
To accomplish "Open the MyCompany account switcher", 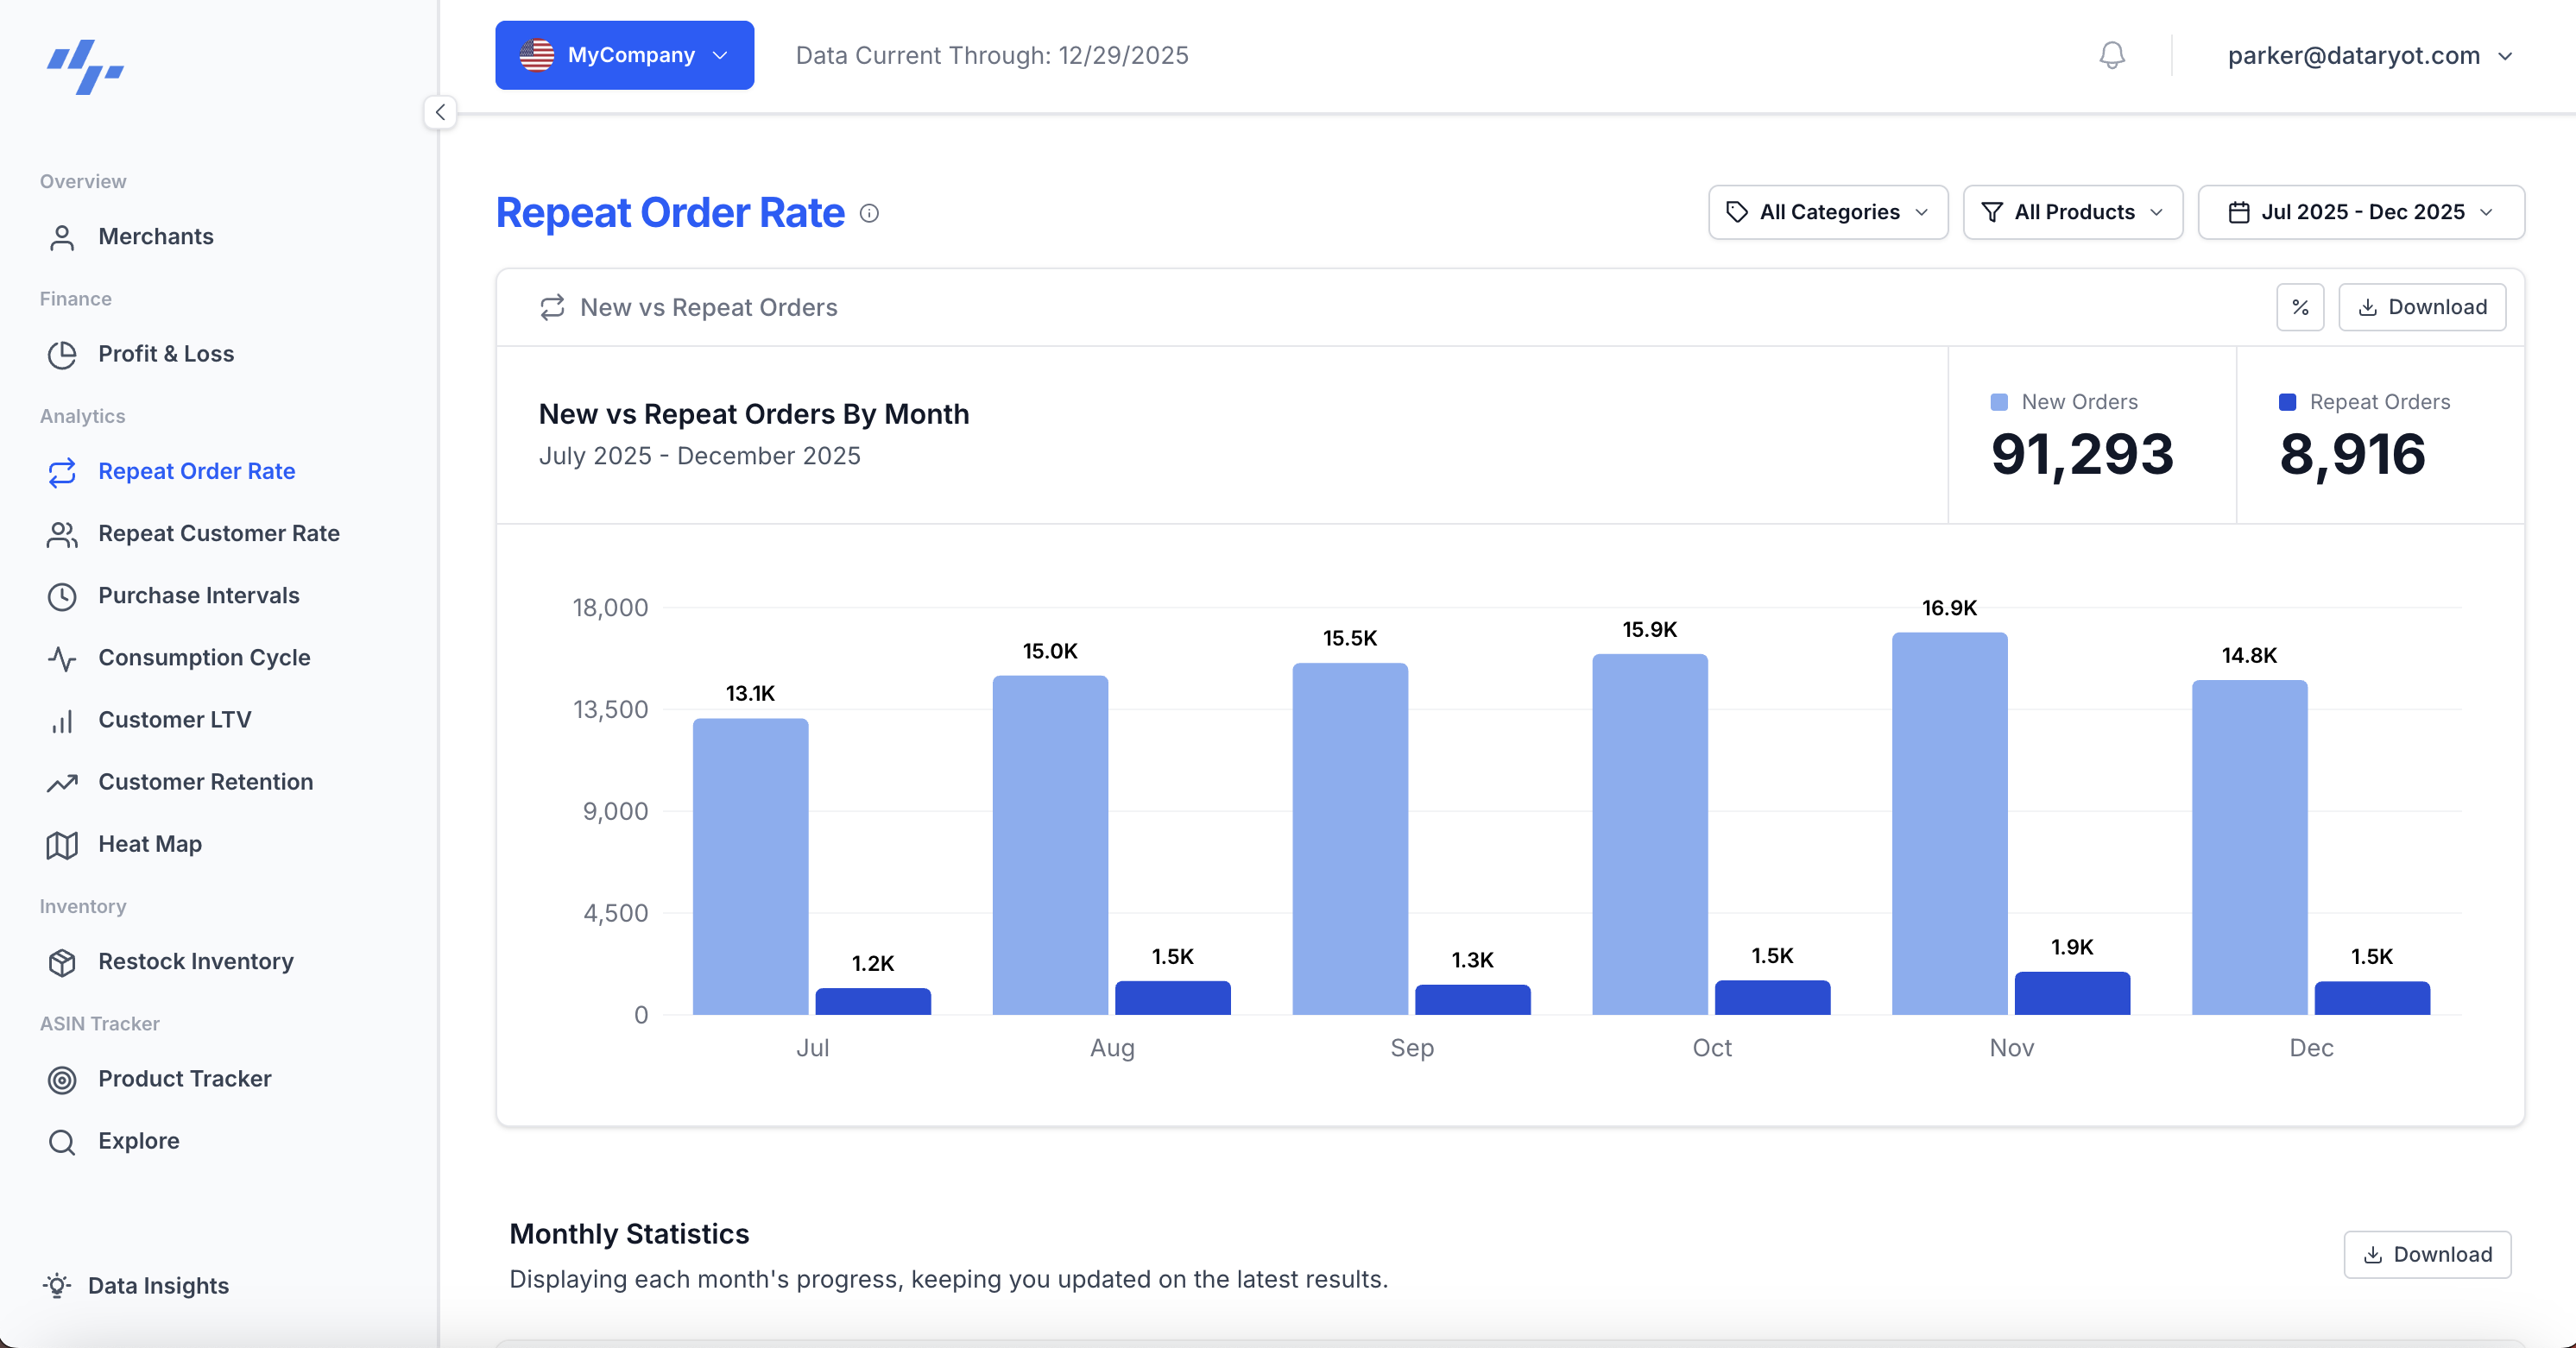I will coord(624,55).
